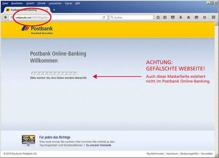219x158 pixels.
Task: Click the Postbank Online-Banking Willkommen heading
Action: 58,57
